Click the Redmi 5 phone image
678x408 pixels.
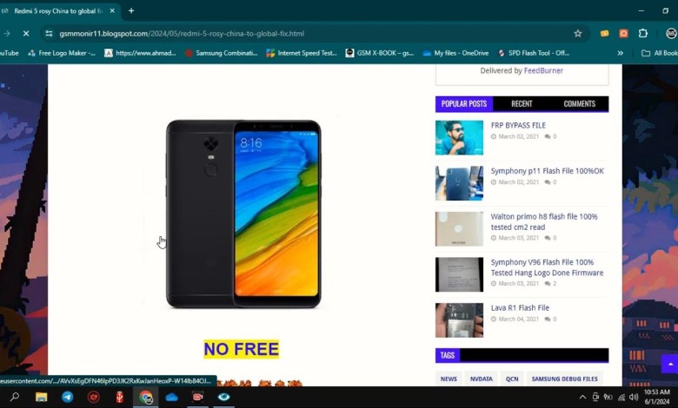point(243,214)
